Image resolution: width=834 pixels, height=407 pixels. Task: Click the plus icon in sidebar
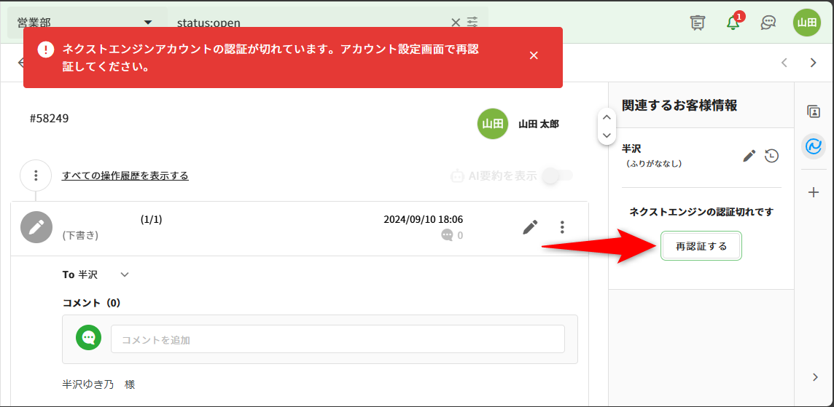814,192
